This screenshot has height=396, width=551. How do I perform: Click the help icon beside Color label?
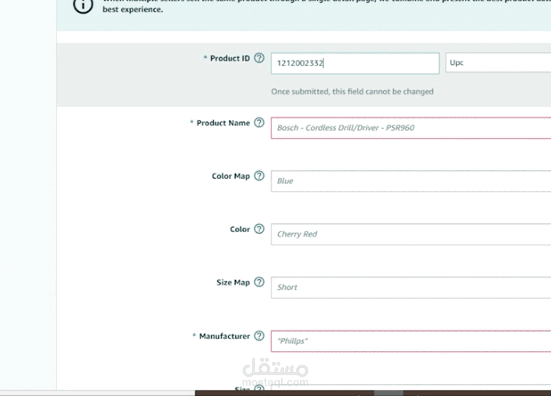click(259, 229)
